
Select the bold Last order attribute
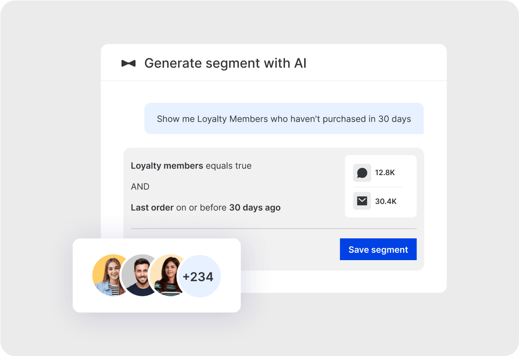point(152,207)
